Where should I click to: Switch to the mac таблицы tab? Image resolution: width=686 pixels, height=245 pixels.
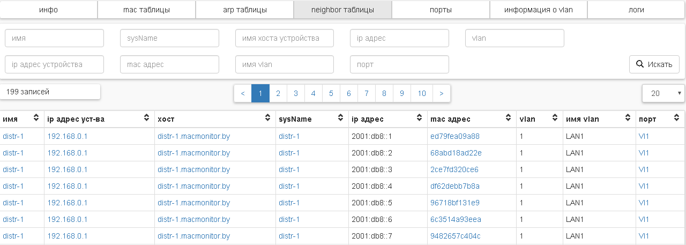click(146, 10)
